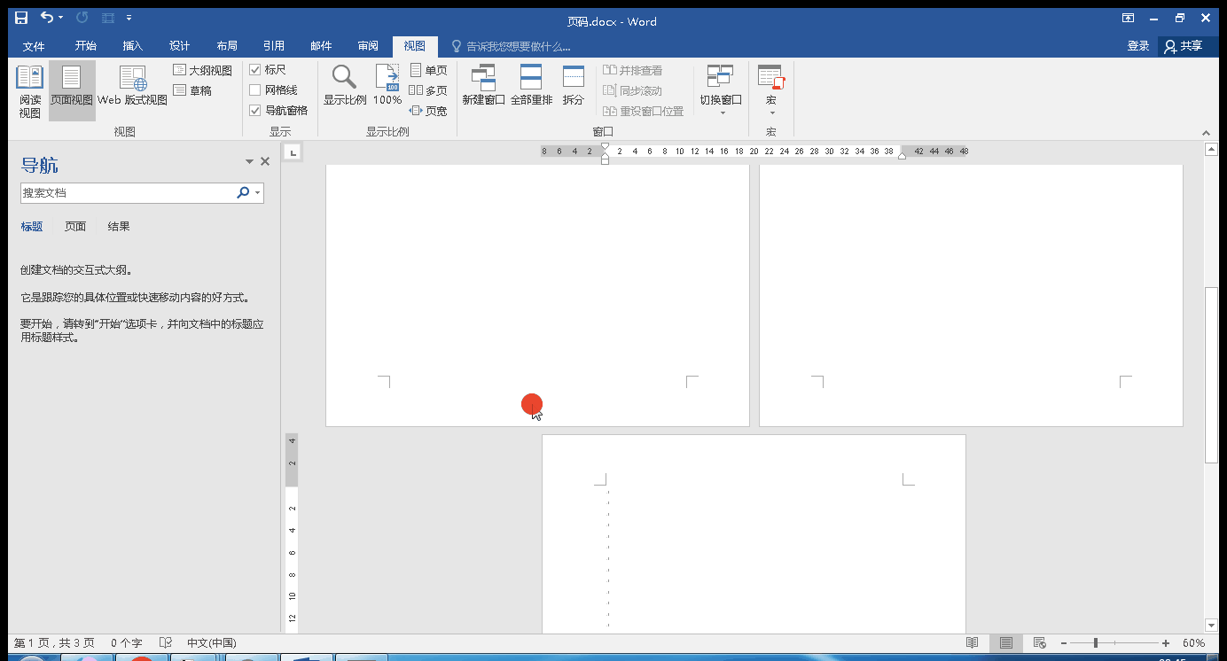Toggle the 导航窗格 navigation pane checkbox

pyautogui.click(x=278, y=110)
